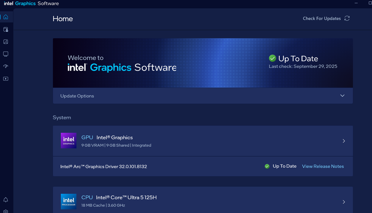Expand GPU Intel Graphics details arrow
Viewport: 372px width, 213px height.
tap(344, 141)
